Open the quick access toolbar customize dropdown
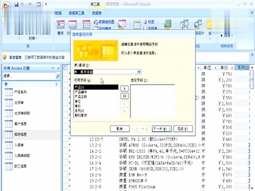This screenshot has height=191, width=255. point(46,4)
